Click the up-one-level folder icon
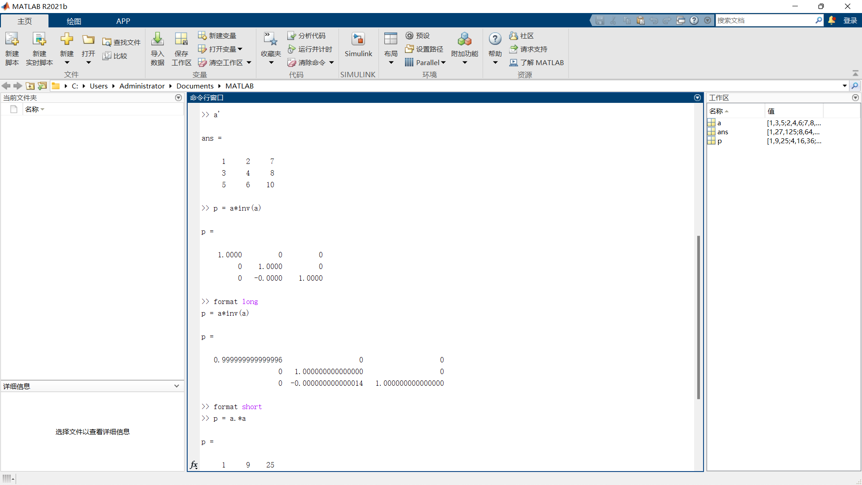This screenshot has width=862, height=485. (30, 86)
